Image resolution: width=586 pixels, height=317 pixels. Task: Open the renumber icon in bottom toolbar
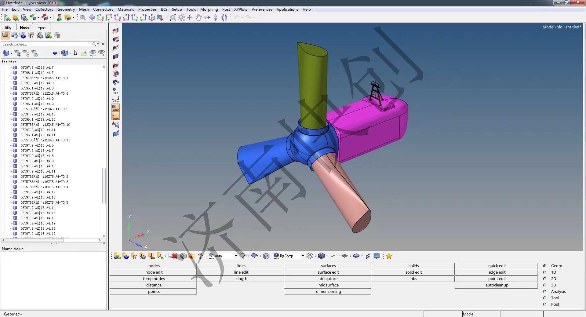[x=200, y=256]
